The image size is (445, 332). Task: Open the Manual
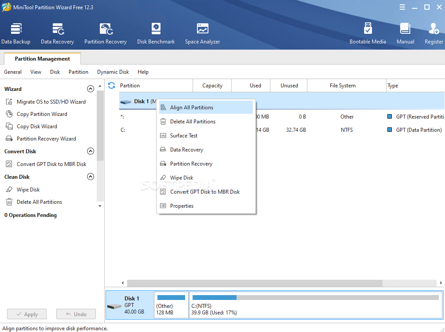[405, 34]
